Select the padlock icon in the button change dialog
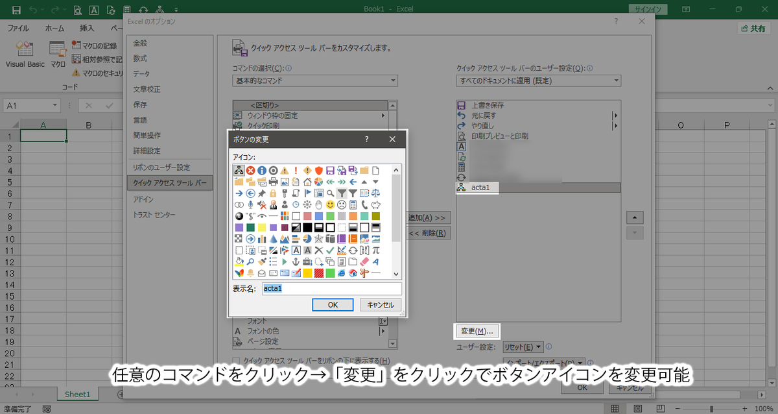The height and width of the screenshot is (414, 778). (272, 193)
